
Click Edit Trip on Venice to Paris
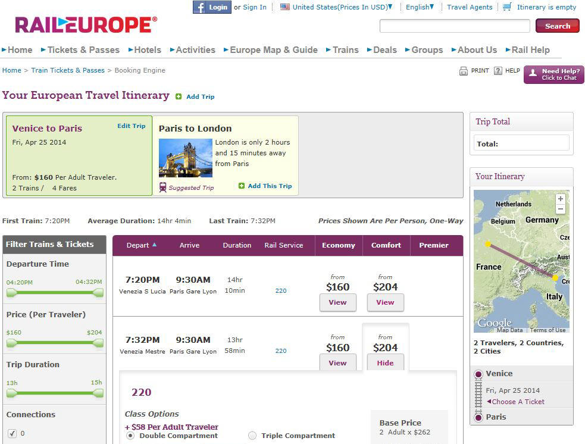click(x=132, y=126)
